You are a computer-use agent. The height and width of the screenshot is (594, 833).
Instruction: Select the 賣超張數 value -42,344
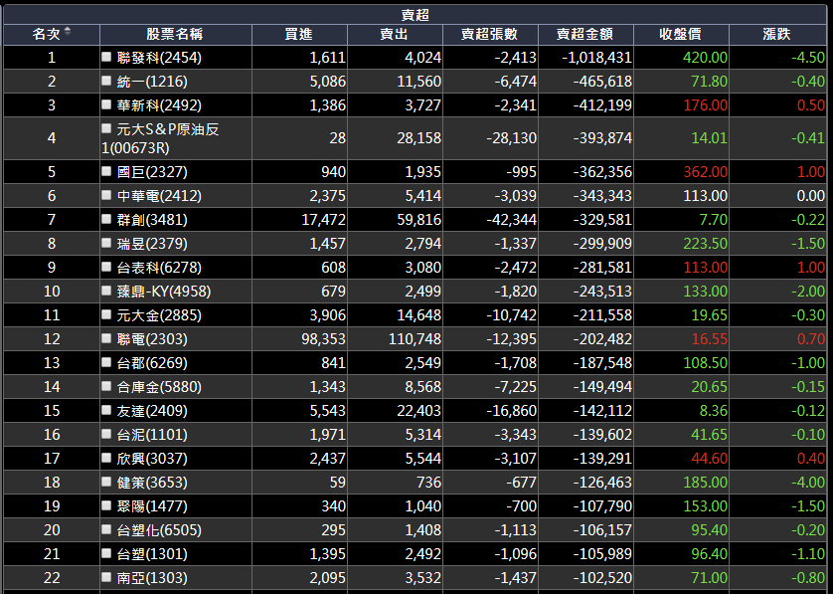click(x=512, y=220)
